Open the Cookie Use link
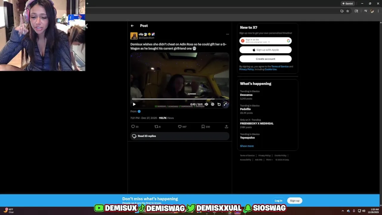 point(270,69)
